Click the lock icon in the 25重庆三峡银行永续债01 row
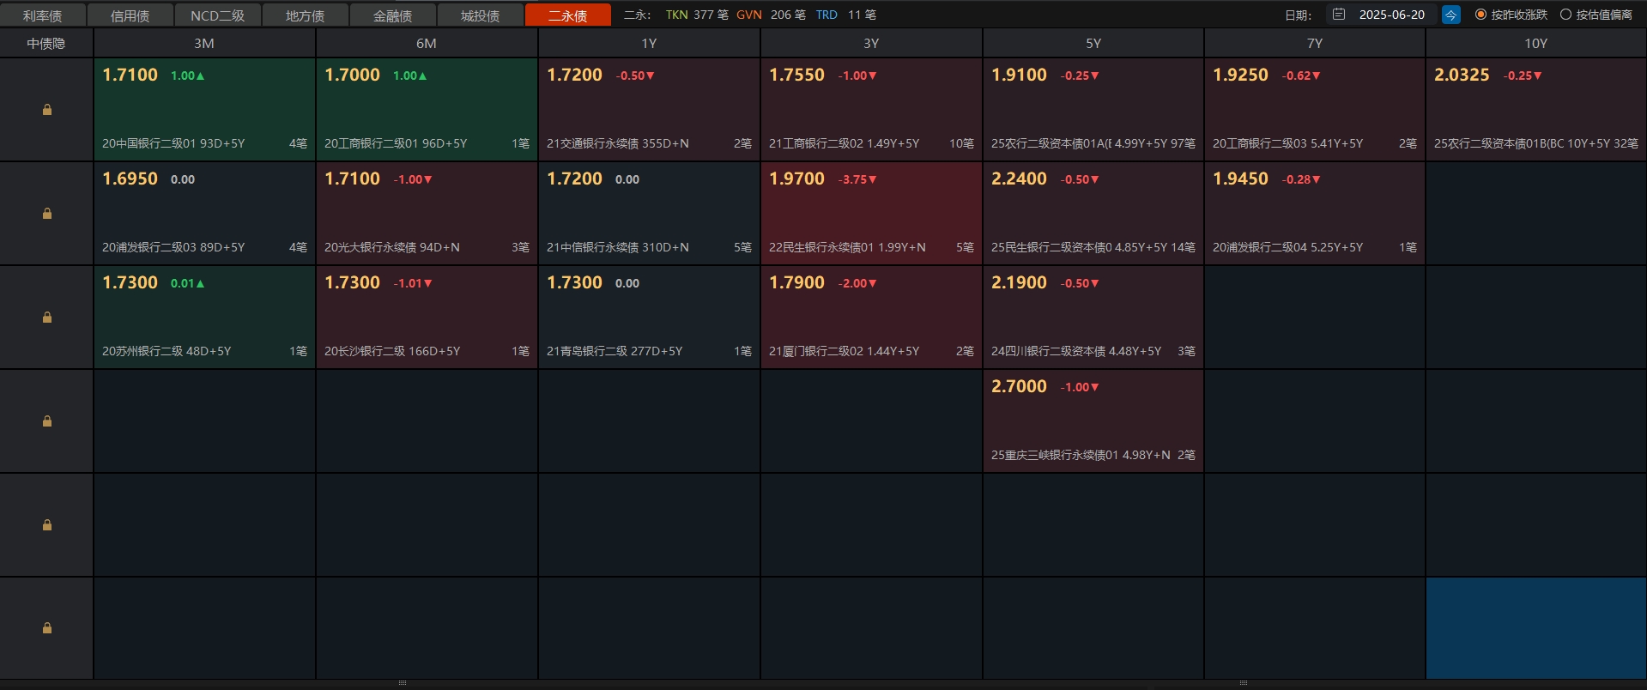Image resolution: width=1647 pixels, height=690 pixels. pos(47,421)
